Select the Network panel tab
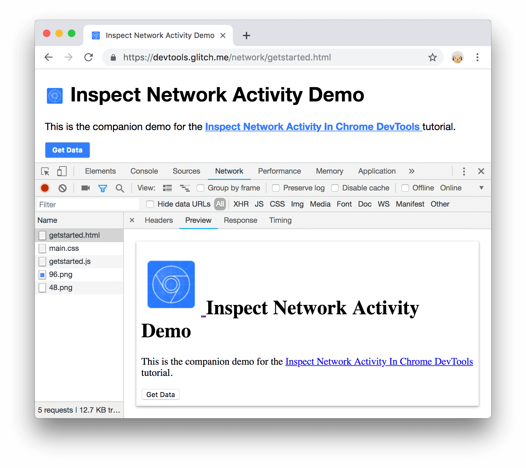The width and height of the screenshot is (526, 468). (229, 171)
